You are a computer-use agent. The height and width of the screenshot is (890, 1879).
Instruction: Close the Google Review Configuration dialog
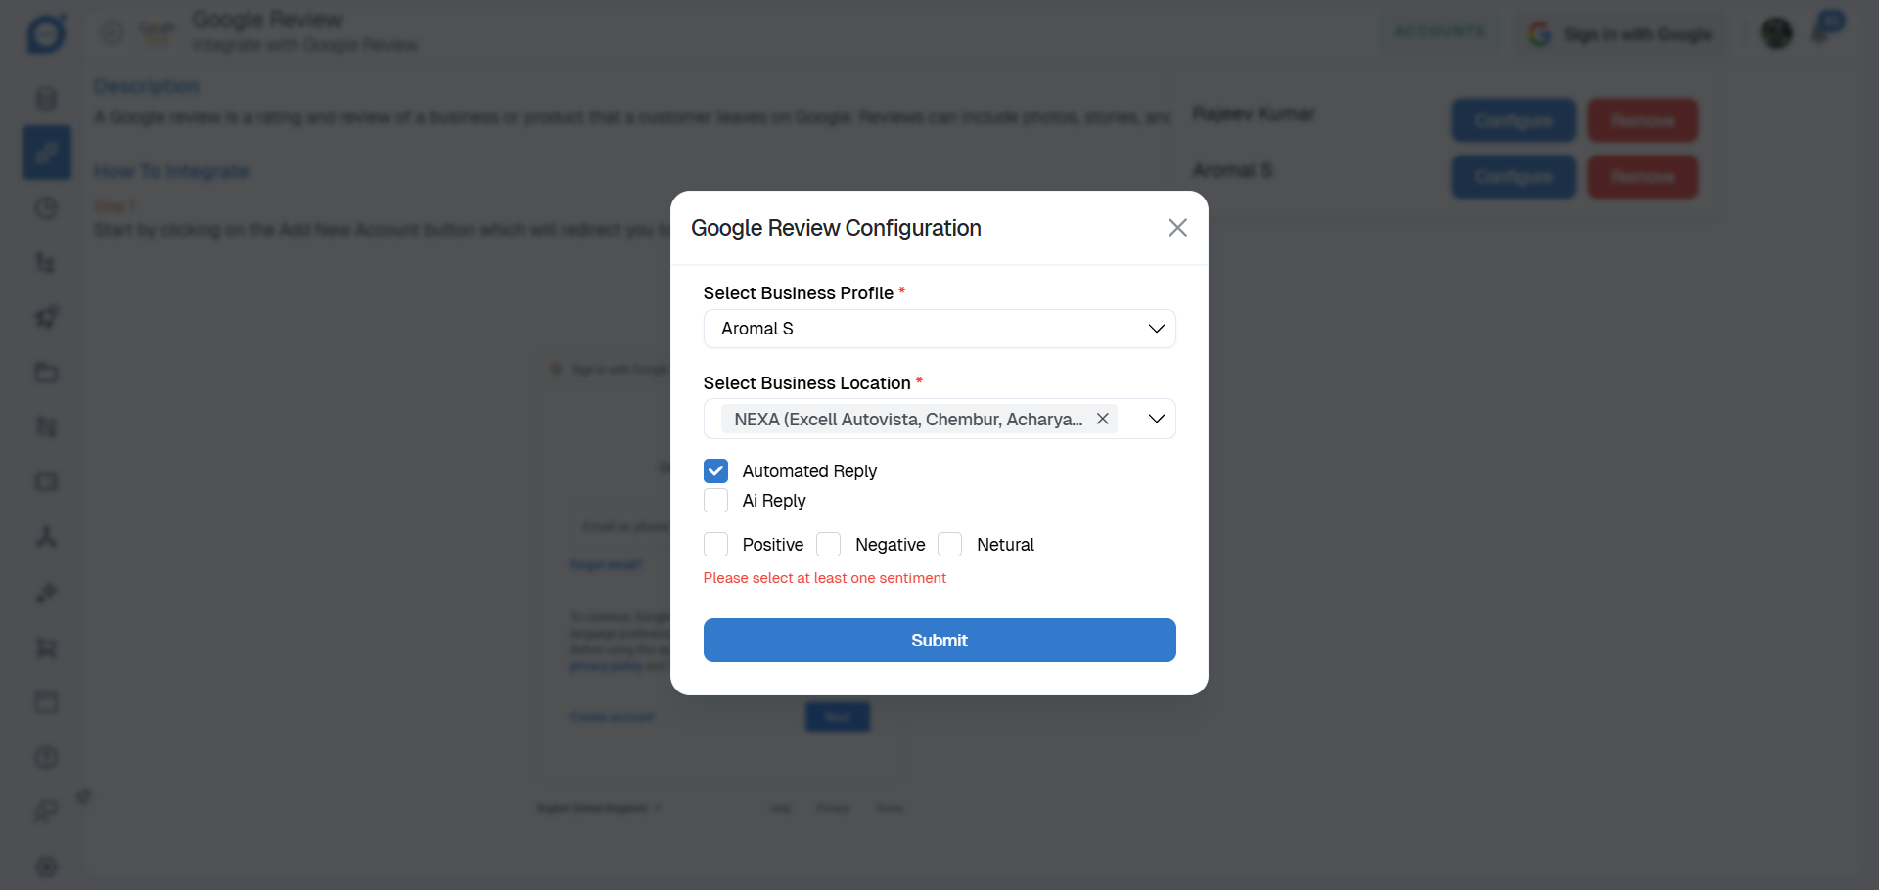point(1177,228)
